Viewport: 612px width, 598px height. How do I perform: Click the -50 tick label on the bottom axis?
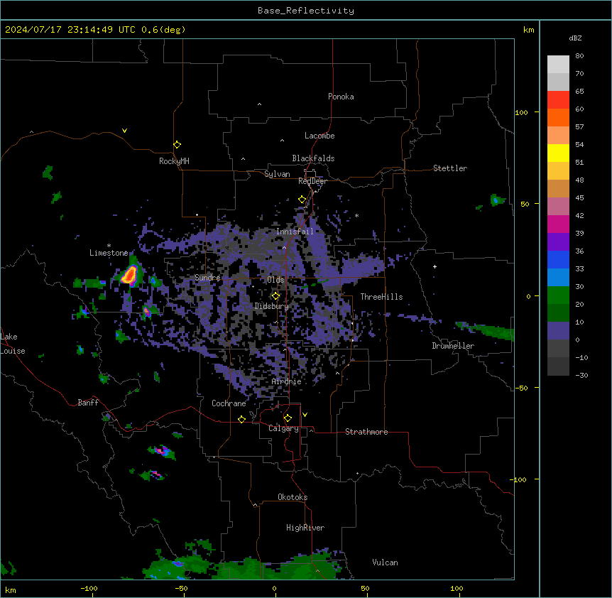(x=181, y=588)
